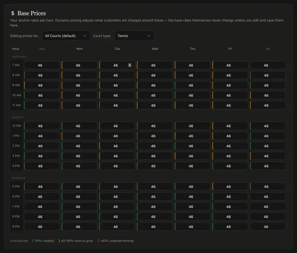The image size is (297, 253).
Task: Select the Sunday 12 PM price field
Action: point(42,126)
